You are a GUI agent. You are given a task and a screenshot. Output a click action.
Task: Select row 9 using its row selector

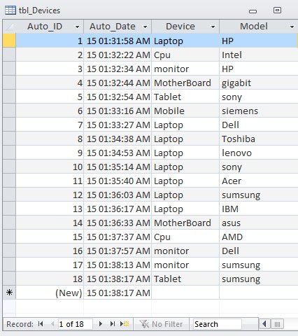pyautogui.click(x=9, y=153)
